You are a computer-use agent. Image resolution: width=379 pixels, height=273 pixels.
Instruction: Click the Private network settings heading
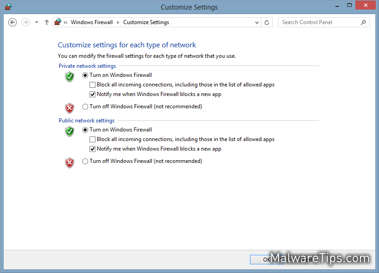pyautogui.click(x=87, y=66)
